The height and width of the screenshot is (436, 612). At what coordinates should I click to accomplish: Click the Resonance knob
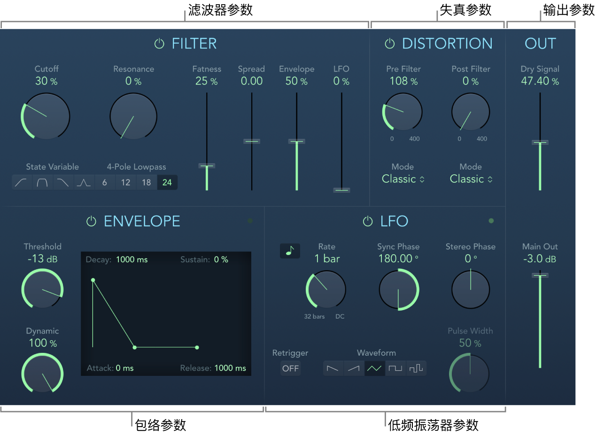[x=133, y=116]
